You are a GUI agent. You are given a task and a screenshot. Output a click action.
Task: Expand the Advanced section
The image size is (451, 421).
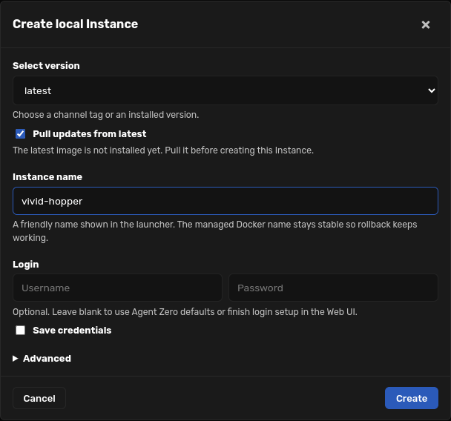(x=42, y=358)
